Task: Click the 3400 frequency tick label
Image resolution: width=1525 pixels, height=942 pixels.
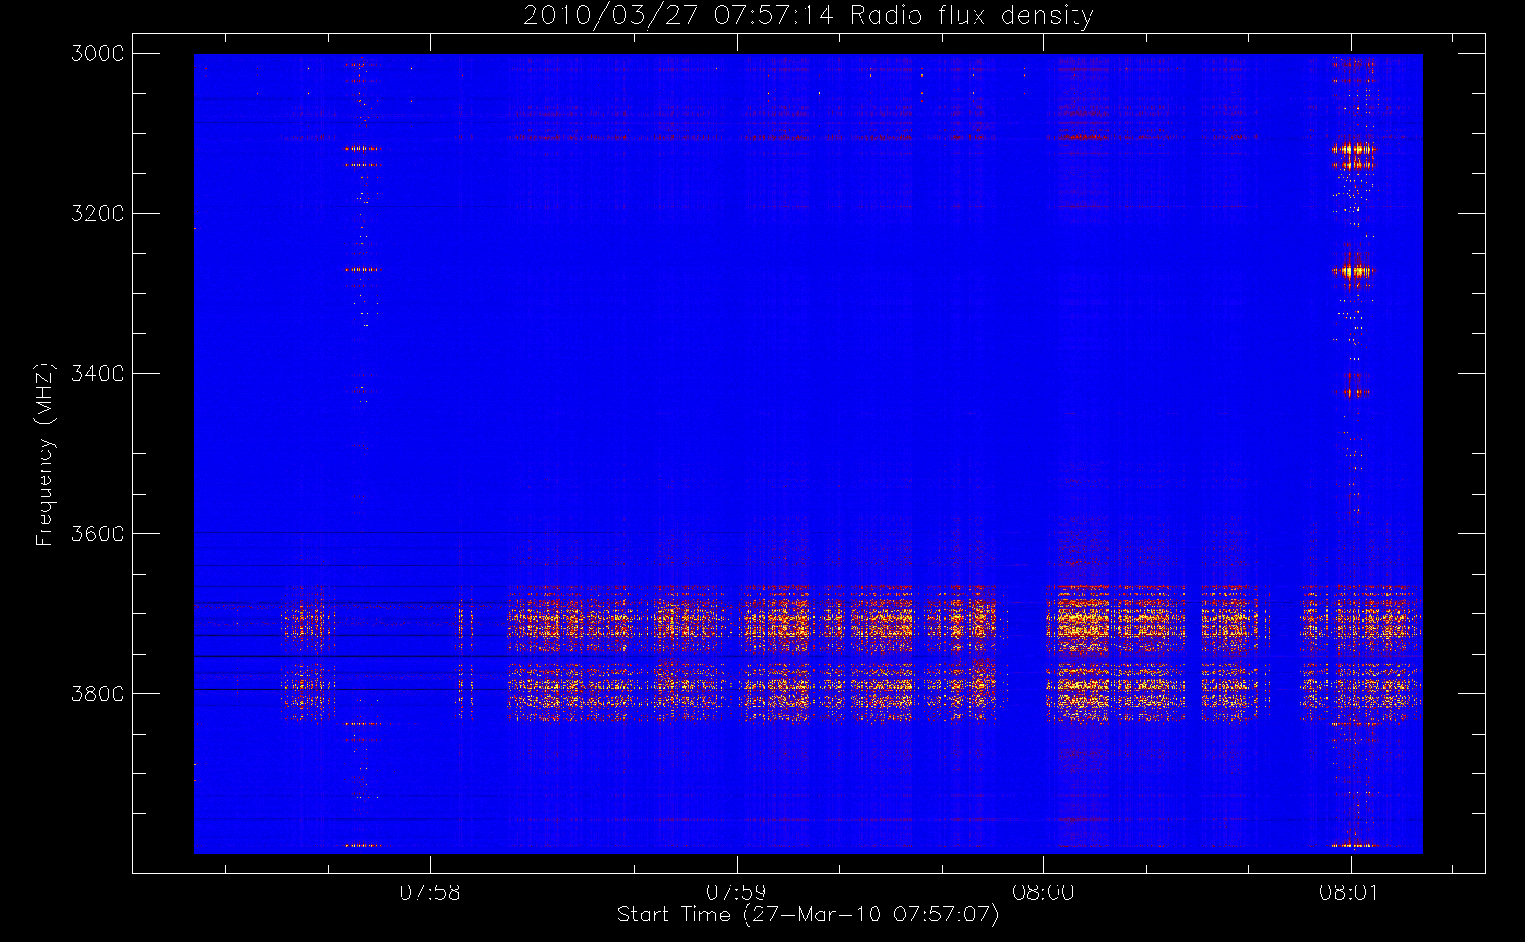Action: pos(97,374)
